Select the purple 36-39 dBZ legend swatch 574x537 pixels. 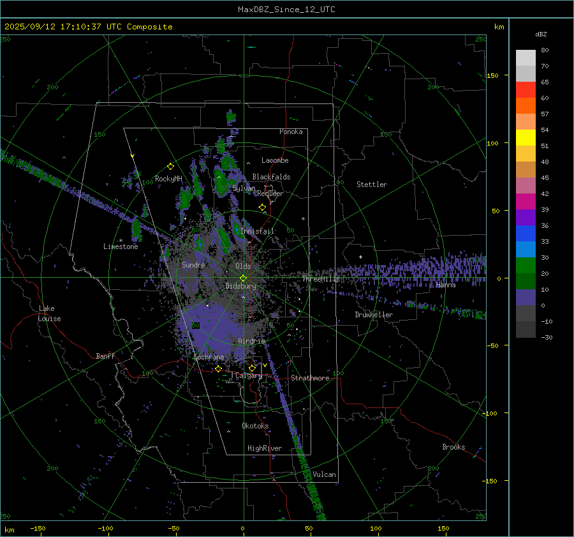coord(526,217)
